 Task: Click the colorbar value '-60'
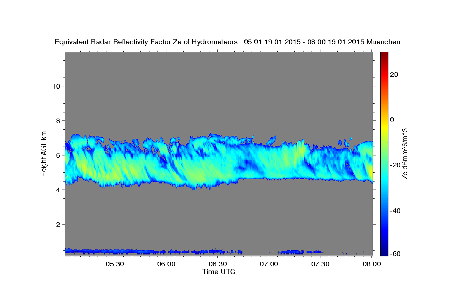point(396,253)
